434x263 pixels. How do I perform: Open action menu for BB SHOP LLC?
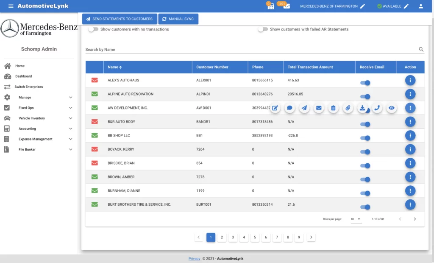[410, 135]
